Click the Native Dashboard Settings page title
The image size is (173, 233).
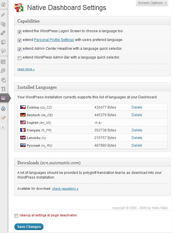(66, 8)
